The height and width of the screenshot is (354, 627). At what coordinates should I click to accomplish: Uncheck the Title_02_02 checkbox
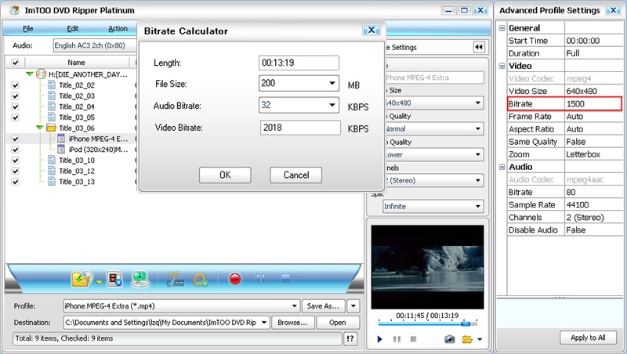point(15,85)
